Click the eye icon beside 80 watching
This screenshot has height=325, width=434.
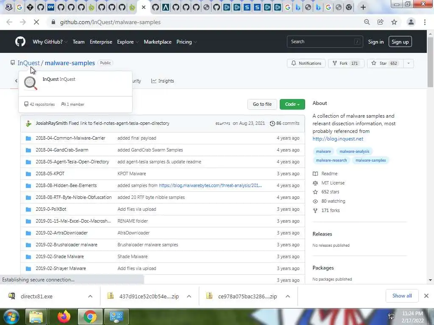[315, 201]
